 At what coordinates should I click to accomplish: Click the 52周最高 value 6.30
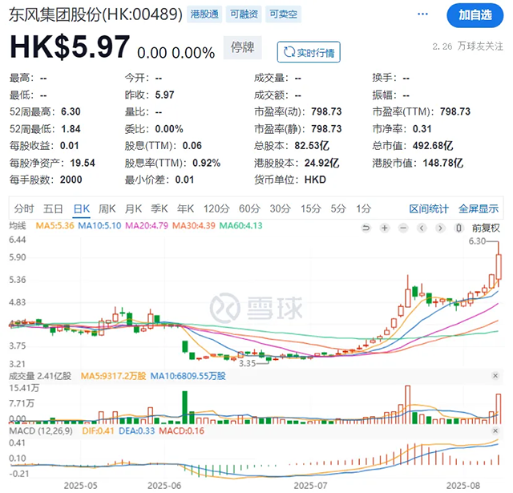pos(71,112)
